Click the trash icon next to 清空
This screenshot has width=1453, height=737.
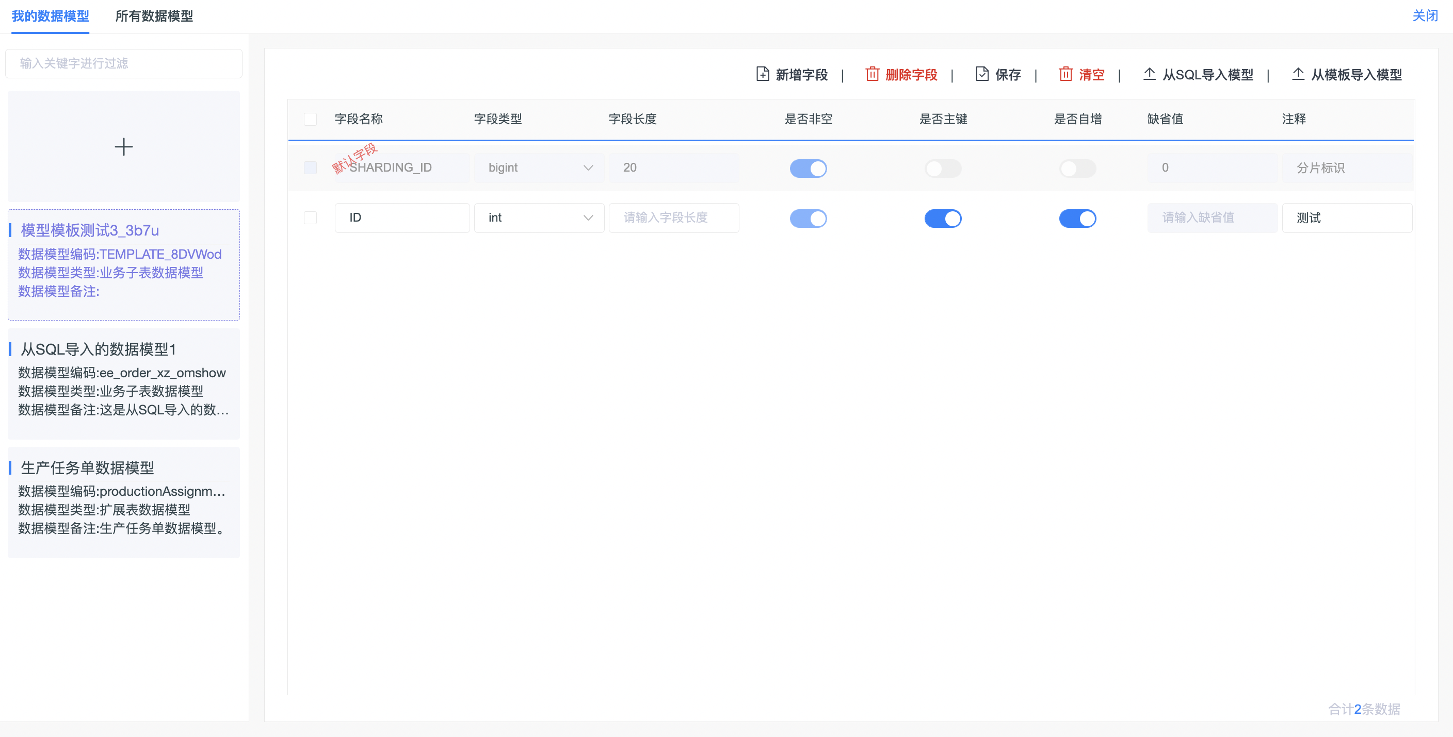[1065, 74]
